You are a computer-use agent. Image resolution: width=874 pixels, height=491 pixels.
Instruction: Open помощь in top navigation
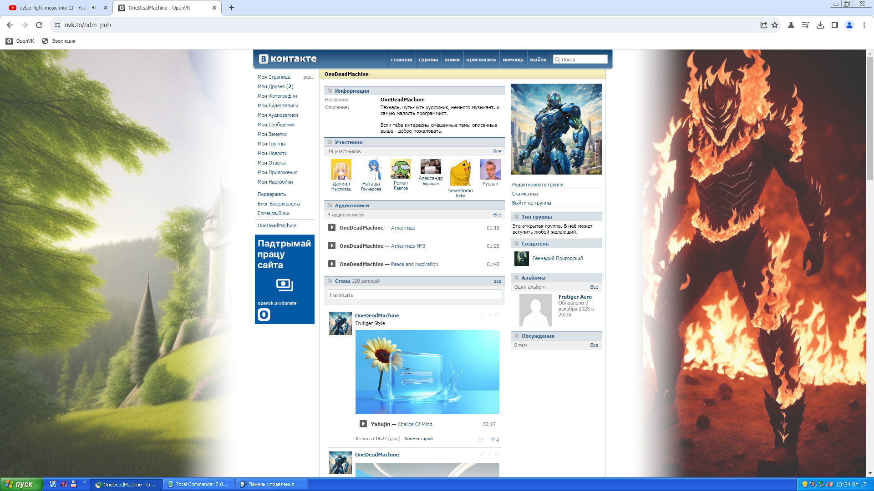pyautogui.click(x=513, y=60)
